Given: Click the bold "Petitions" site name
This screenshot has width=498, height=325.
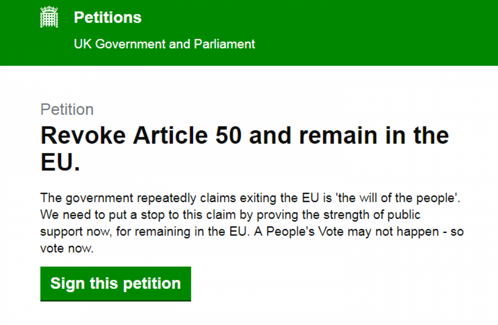Looking at the screenshot, I should [x=107, y=17].
